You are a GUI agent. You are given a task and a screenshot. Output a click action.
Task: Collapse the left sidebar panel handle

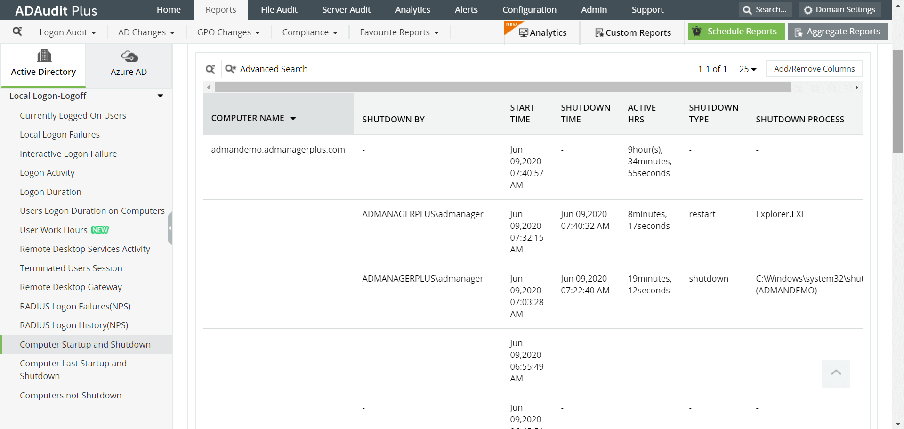tap(170, 228)
